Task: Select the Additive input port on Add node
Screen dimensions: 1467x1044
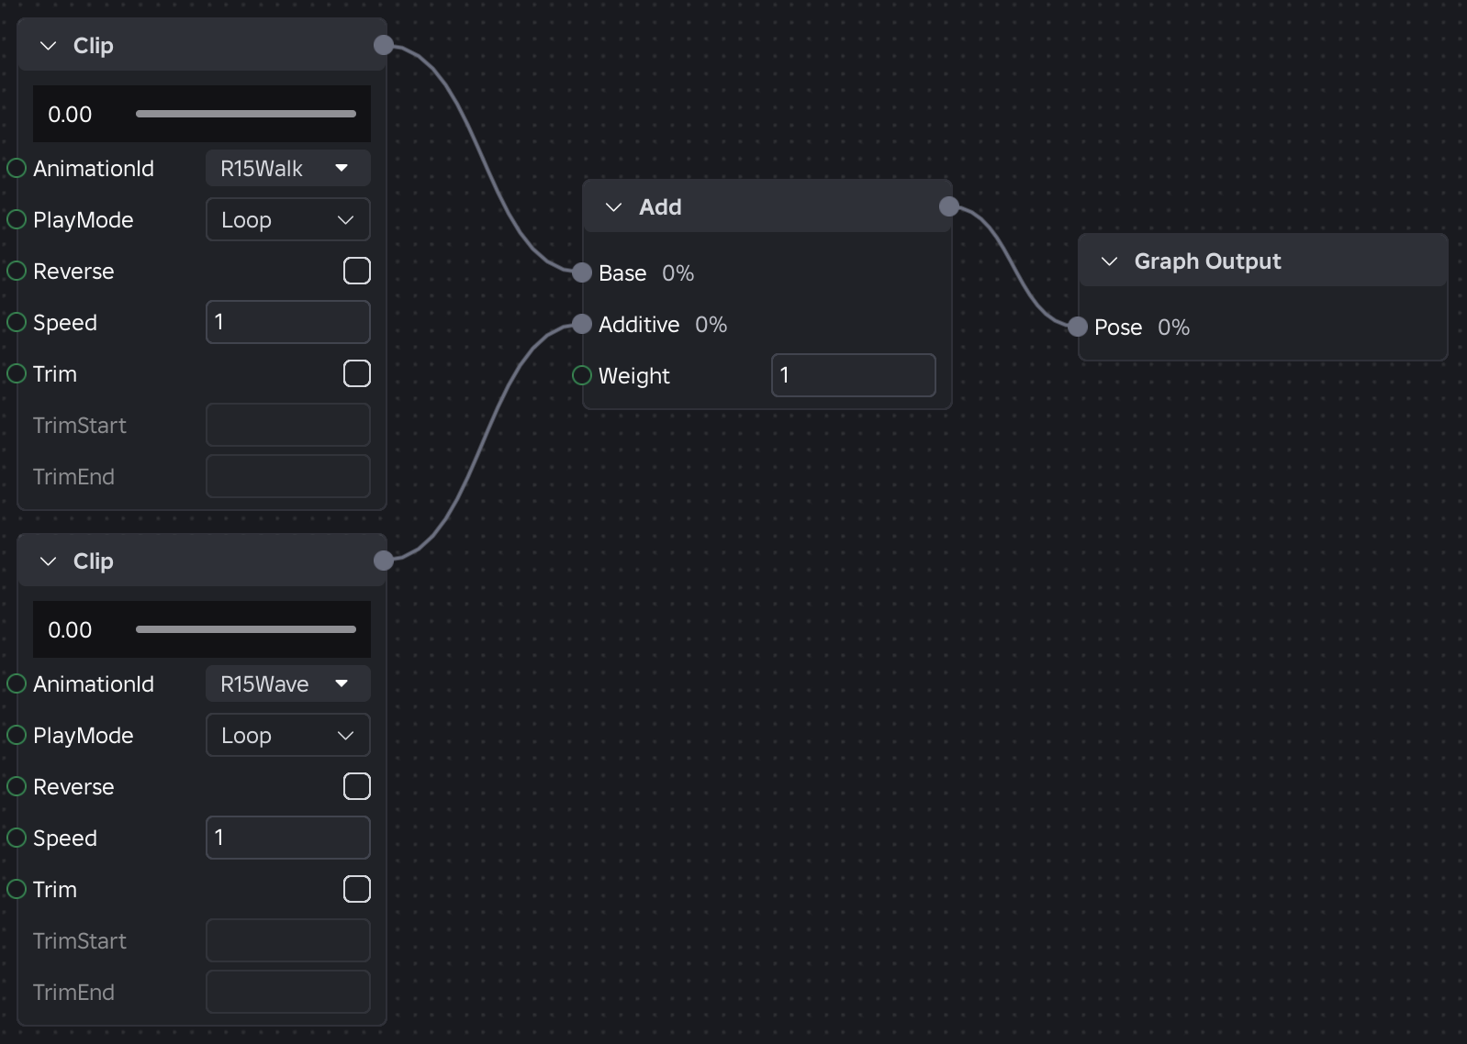Action: [581, 324]
